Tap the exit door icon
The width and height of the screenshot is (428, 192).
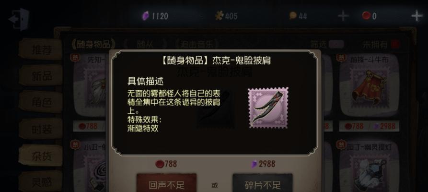click(19, 19)
